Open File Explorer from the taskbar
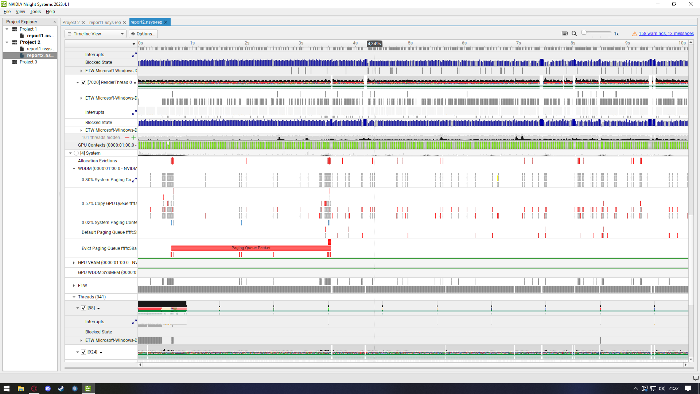Viewport: 700px width, 394px height. pos(21,389)
